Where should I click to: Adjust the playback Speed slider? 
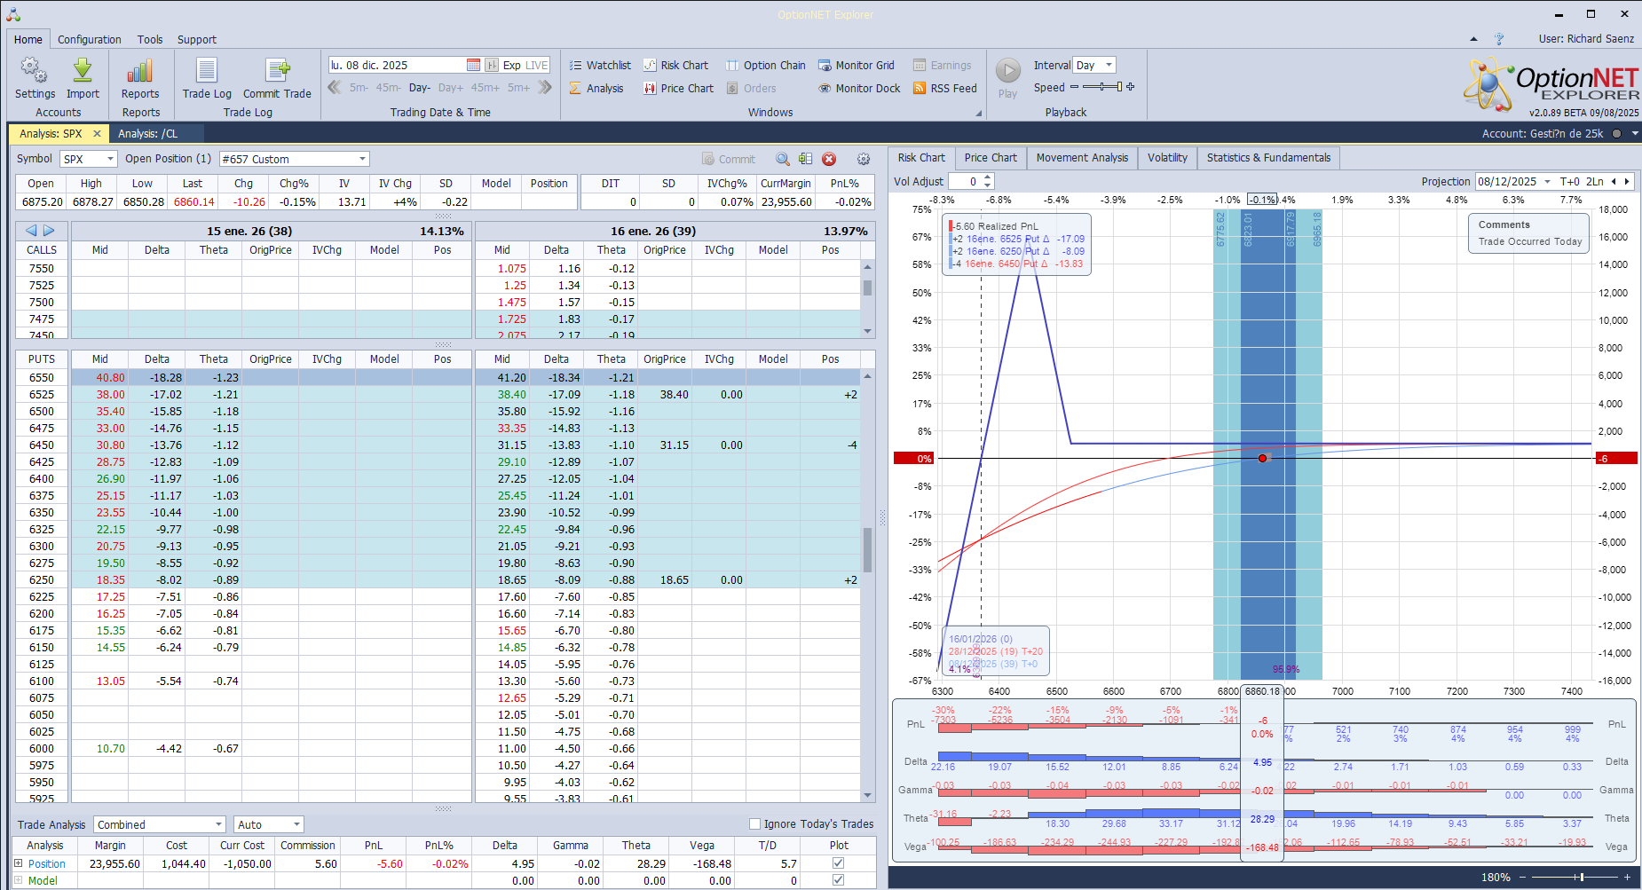[1102, 87]
